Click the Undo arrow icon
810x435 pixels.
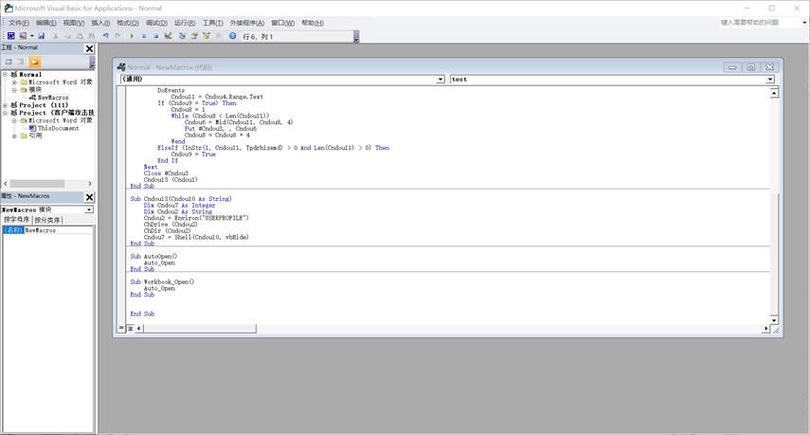[106, 36]
